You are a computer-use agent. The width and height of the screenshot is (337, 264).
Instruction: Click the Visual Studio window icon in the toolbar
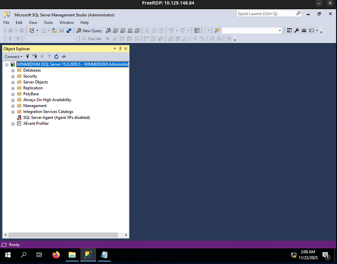tap(289, 30)
